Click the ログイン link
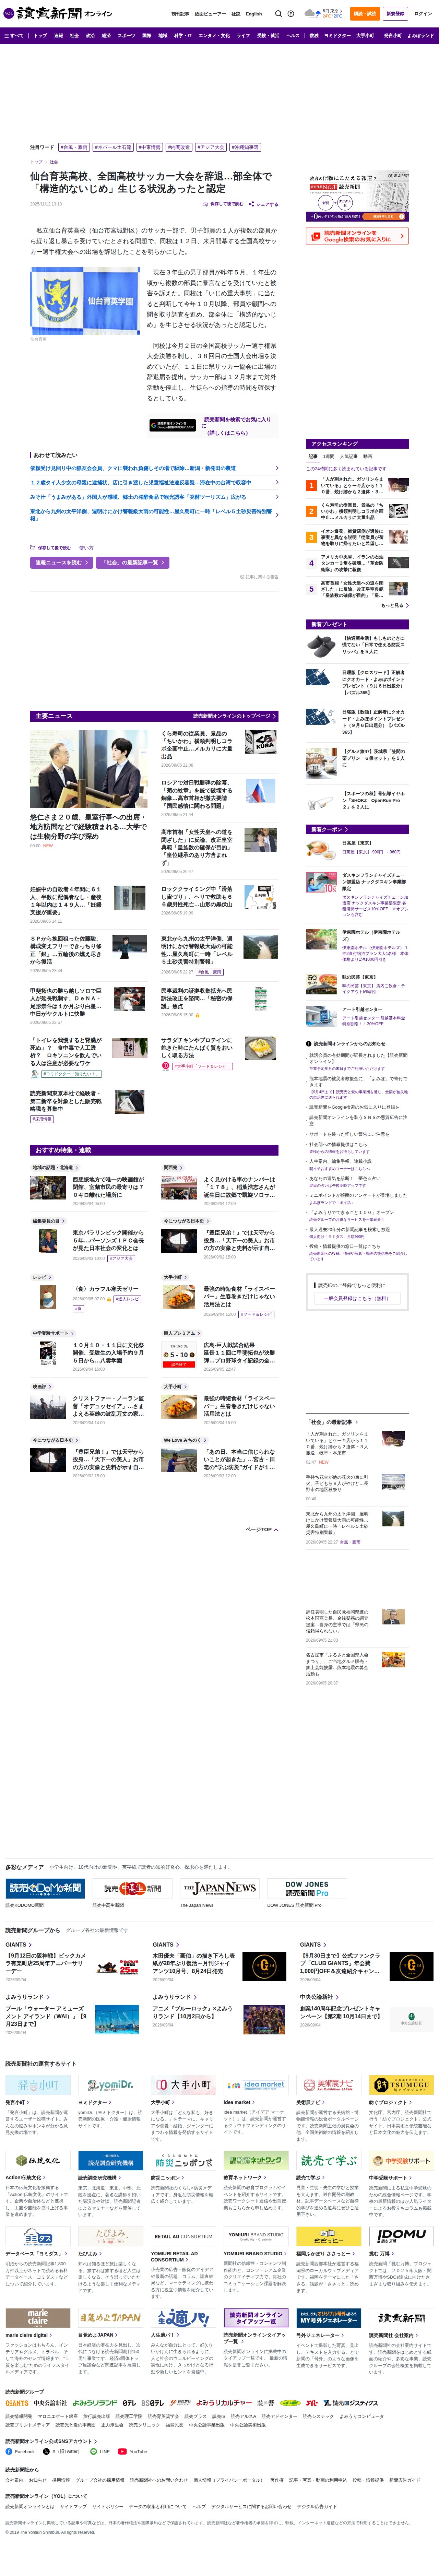 pos(423,14)
